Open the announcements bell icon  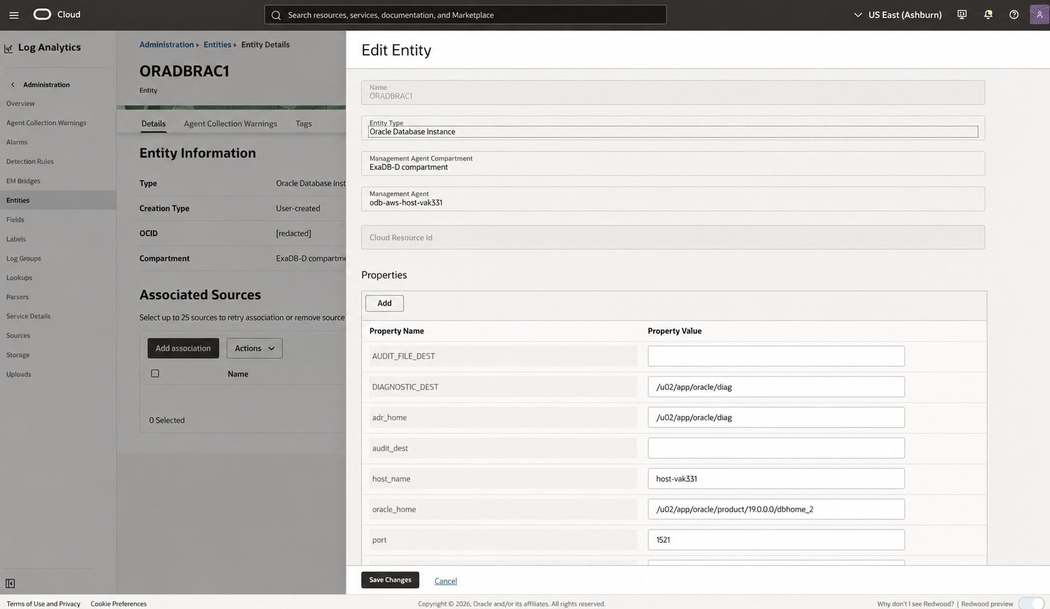click(x=988, y=15)
